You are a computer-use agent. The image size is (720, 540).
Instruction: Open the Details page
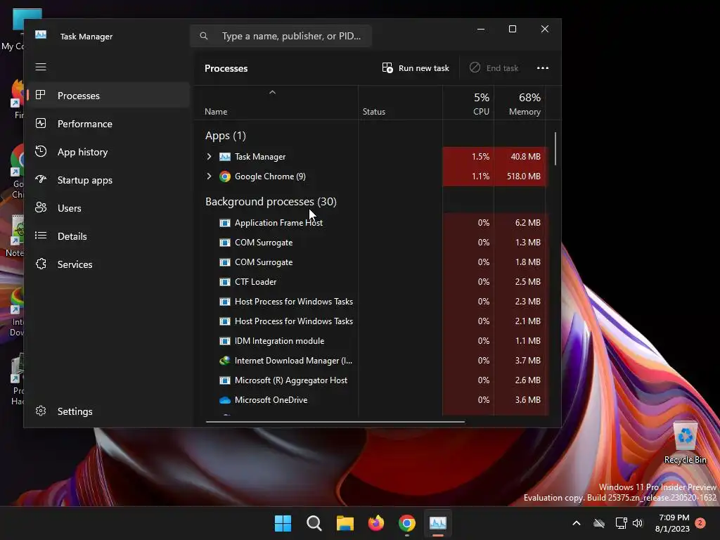coord(108,236)
